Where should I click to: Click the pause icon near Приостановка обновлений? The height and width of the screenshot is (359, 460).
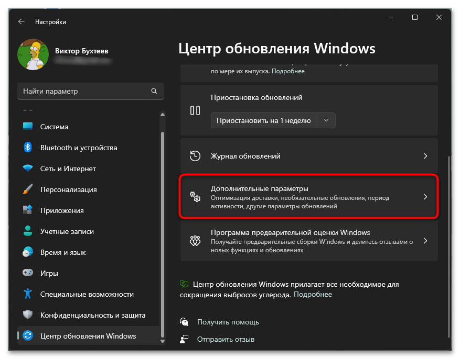[x=195, y=110]
